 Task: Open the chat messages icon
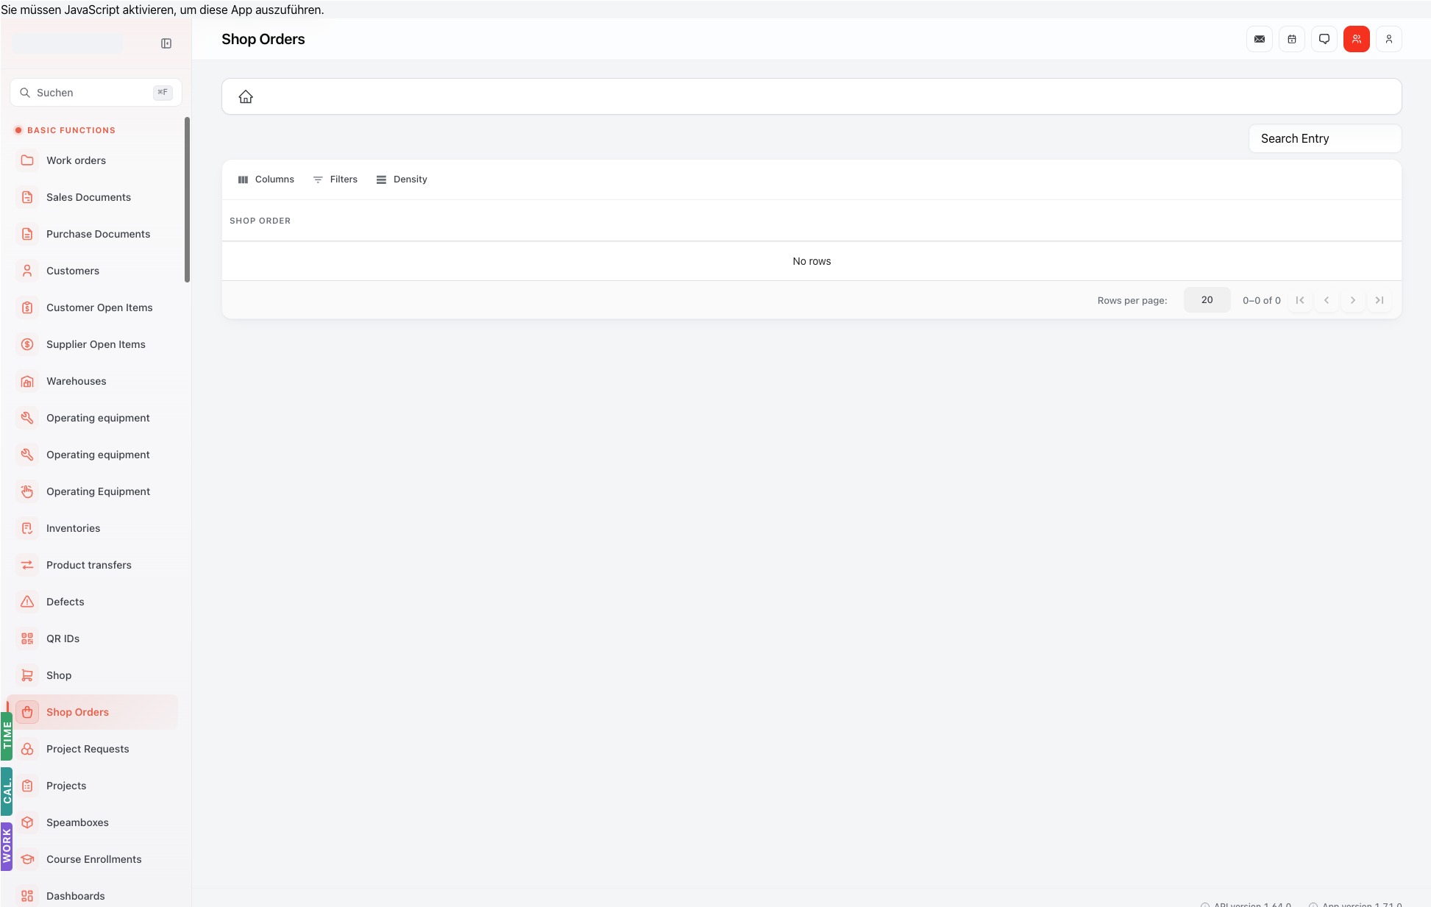pos(1324,39)
